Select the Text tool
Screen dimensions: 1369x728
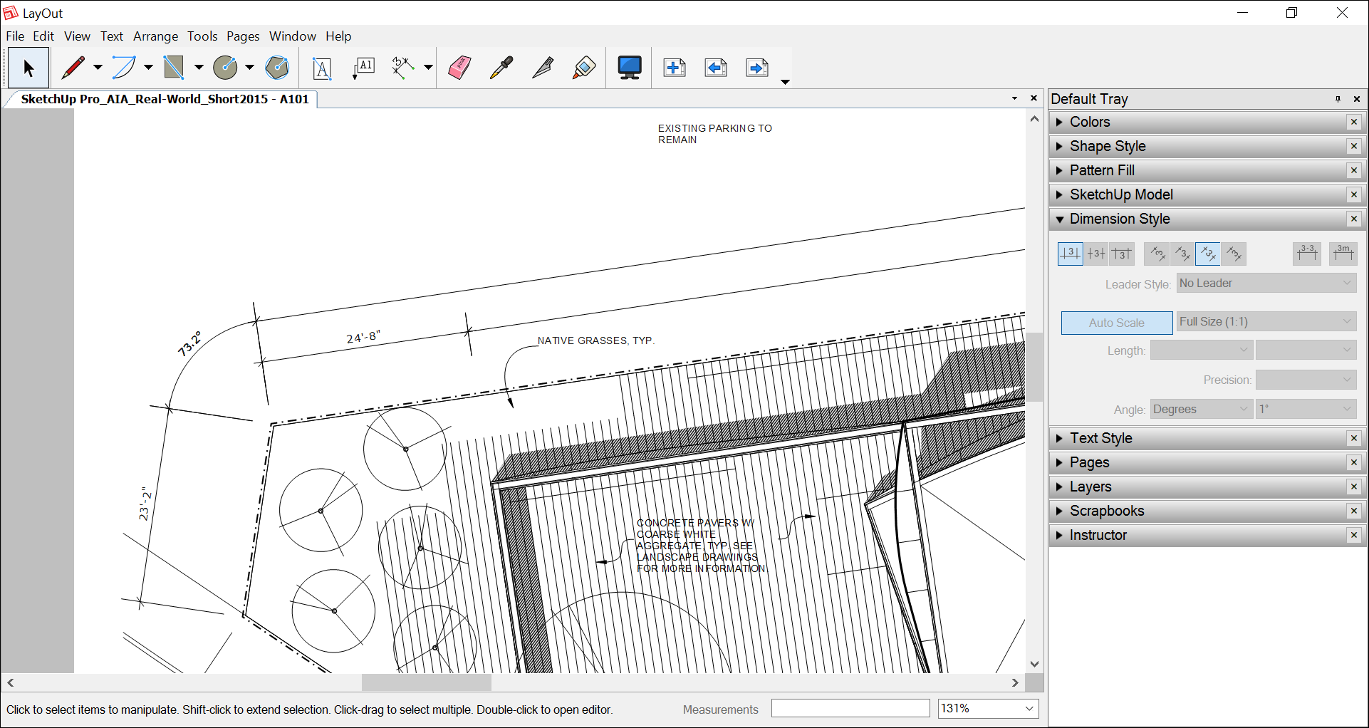(x=321, y=68)
